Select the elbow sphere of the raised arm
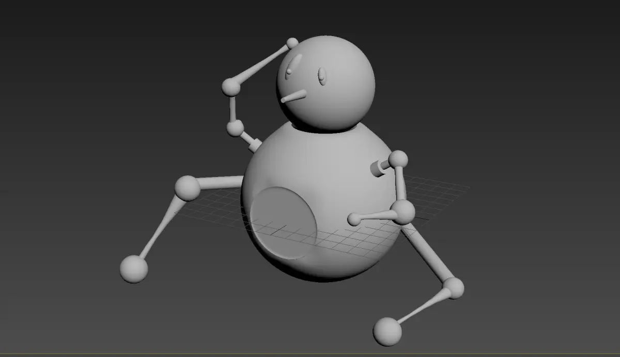 click(x=231, y=87)
